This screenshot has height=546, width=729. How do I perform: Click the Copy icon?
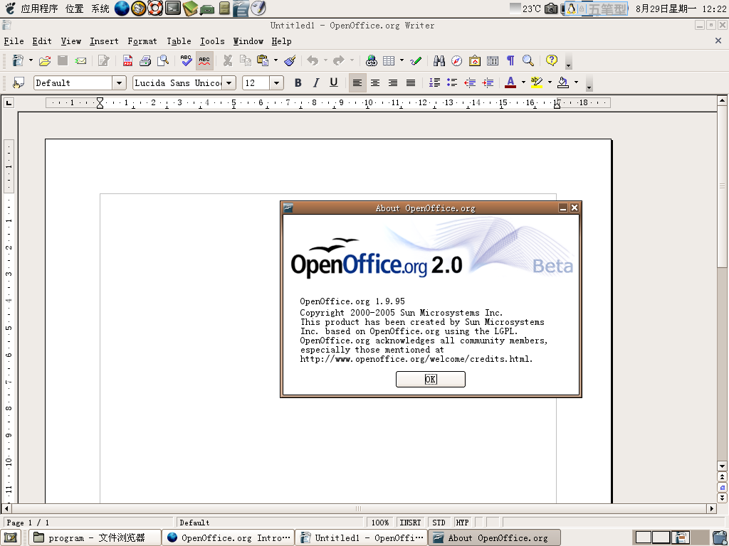[x=245, y=60]
